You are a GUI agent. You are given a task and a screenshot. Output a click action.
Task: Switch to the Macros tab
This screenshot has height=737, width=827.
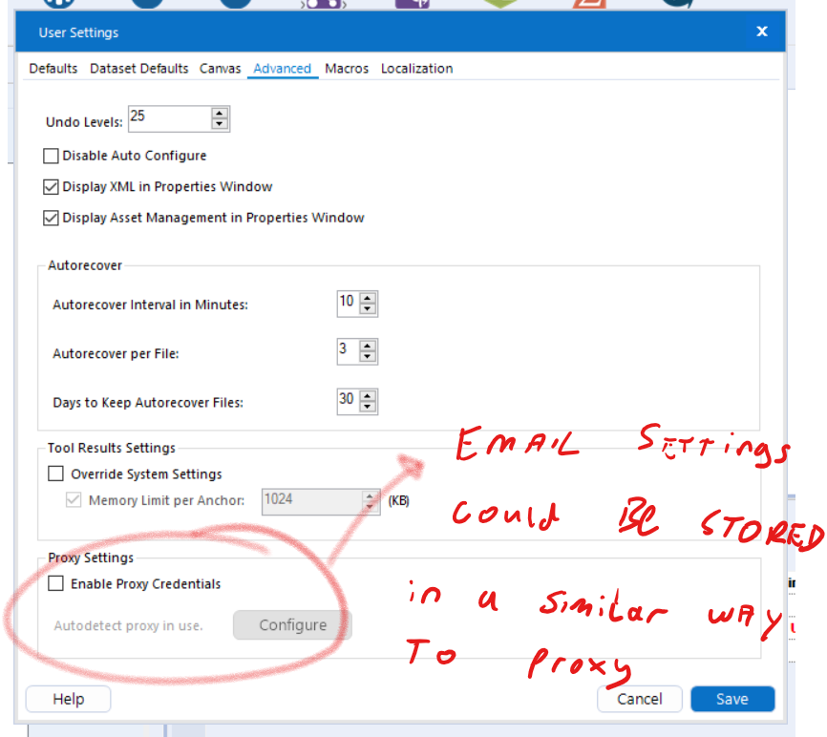[x=347, y=68]
